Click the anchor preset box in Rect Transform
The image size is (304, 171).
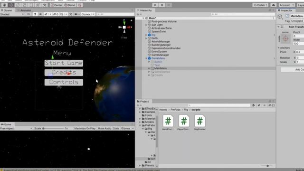click(x=285, y=38)
